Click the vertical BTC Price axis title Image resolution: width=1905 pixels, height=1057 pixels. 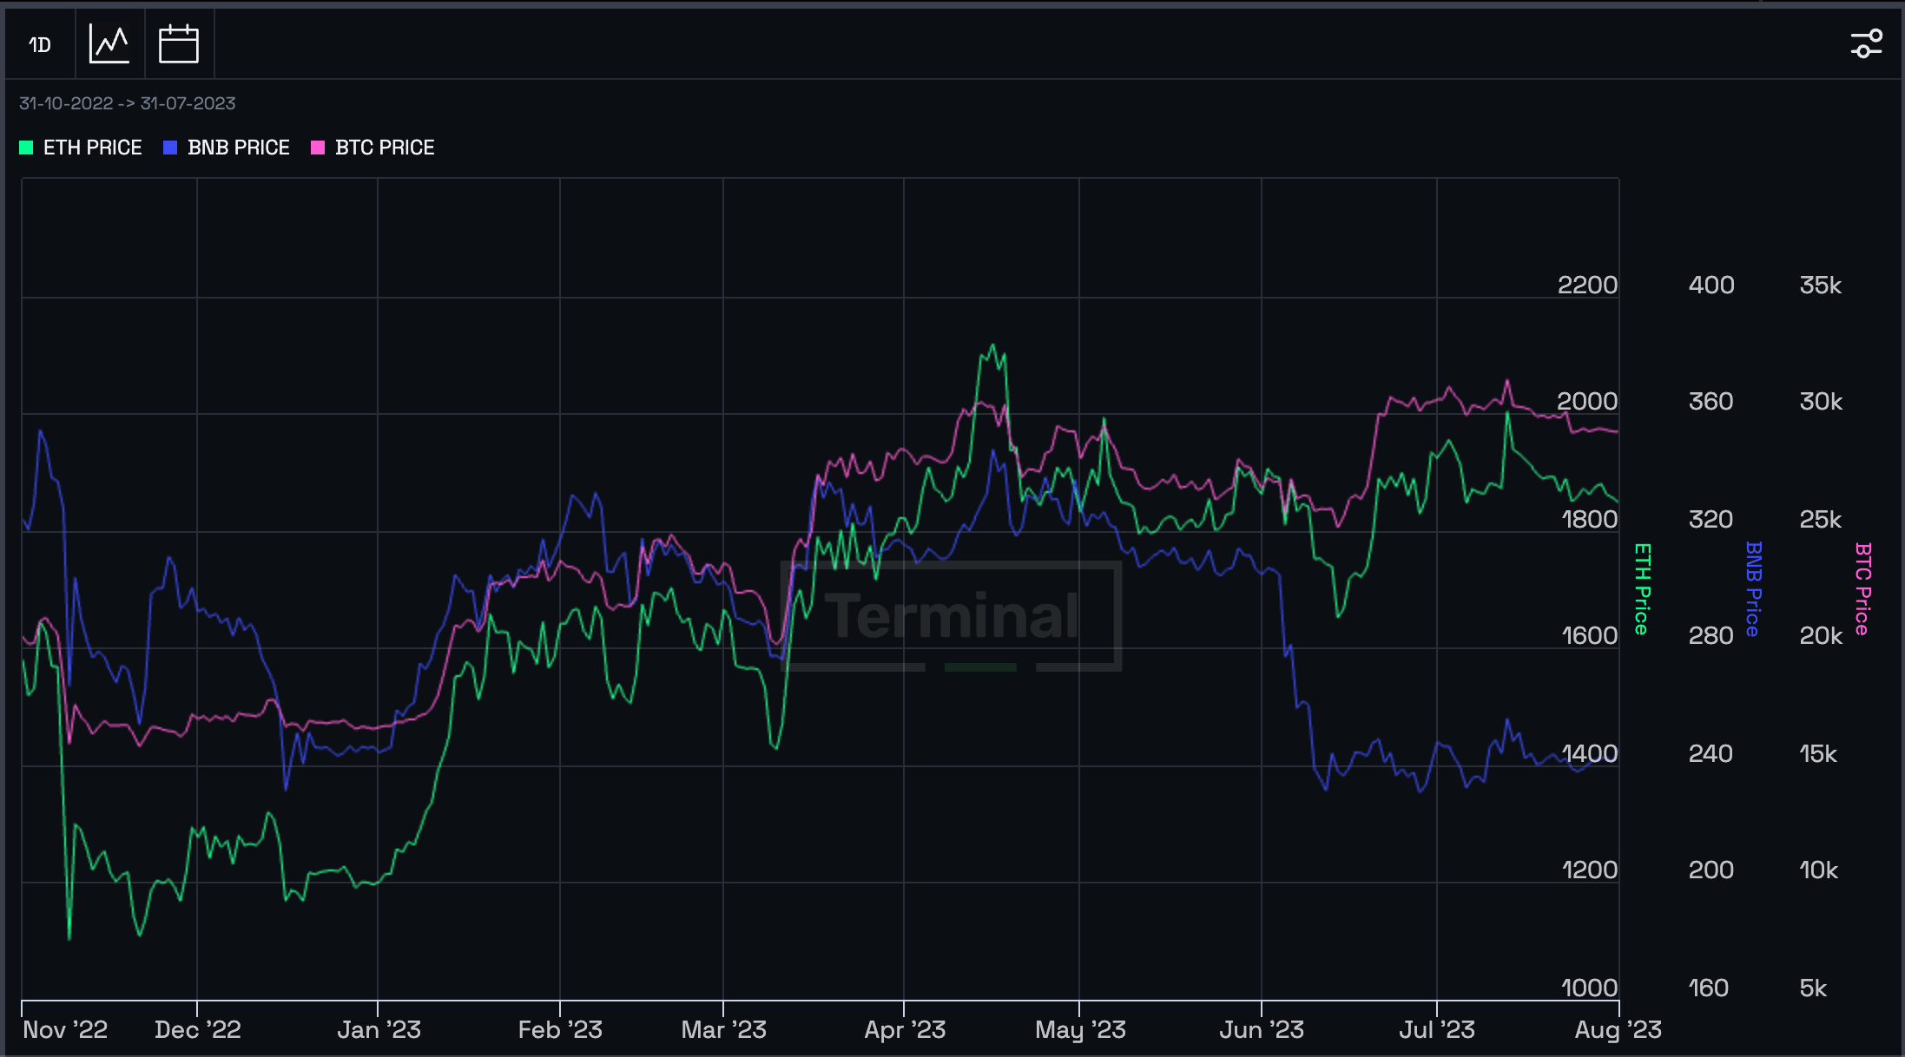pos(1862,589)
